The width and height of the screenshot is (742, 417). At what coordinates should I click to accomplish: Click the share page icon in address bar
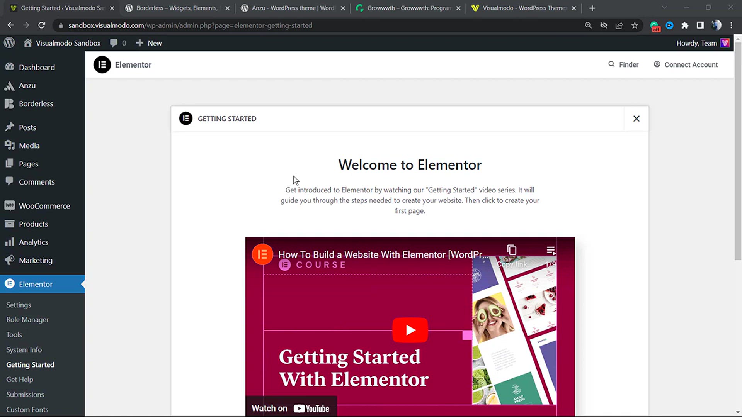(x=619, y=25)
